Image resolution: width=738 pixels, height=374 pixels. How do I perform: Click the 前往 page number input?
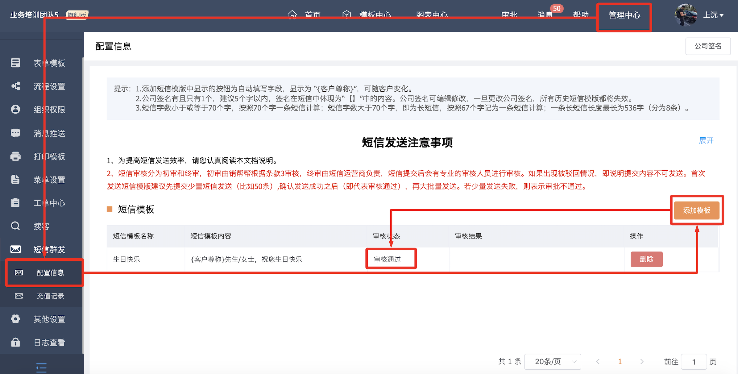[x=694, y=362]
